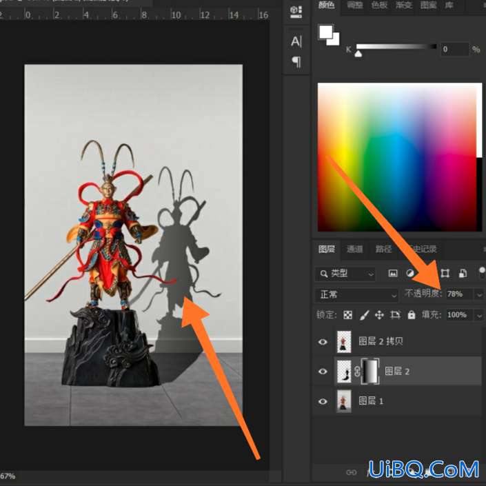Image resolution: width=486 pixels, height=486 pixels.
Task: Open the Paragraph panel icon
Action: coord(296,62)
